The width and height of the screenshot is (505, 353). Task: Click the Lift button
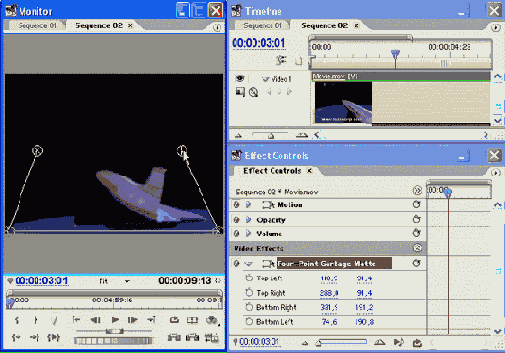(174, 337)
